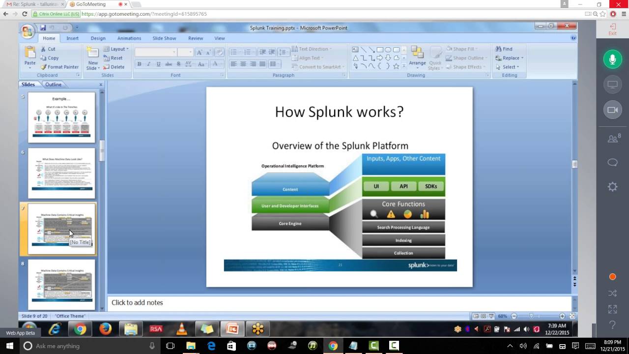Justify text in Paragraph group

(262, 64)
